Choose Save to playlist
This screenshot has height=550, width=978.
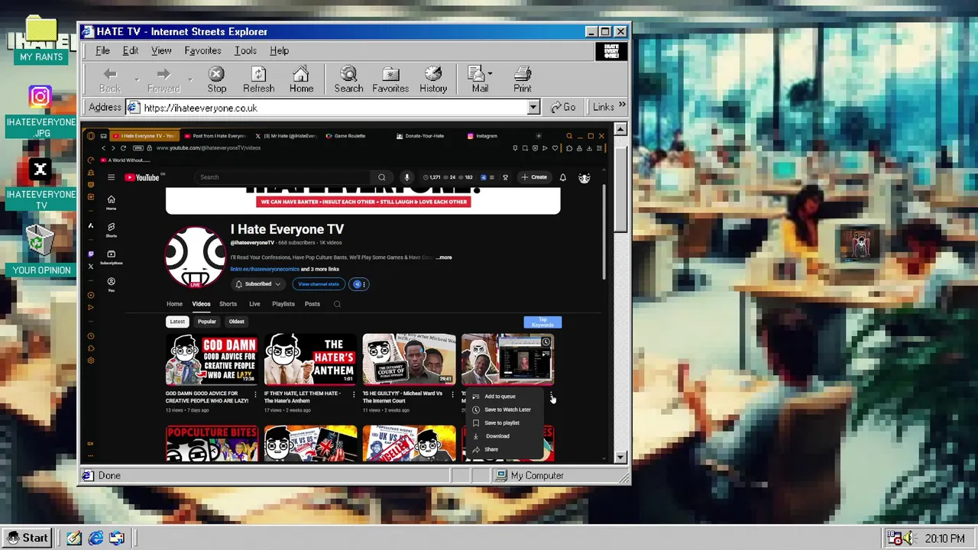pos(504,422)
